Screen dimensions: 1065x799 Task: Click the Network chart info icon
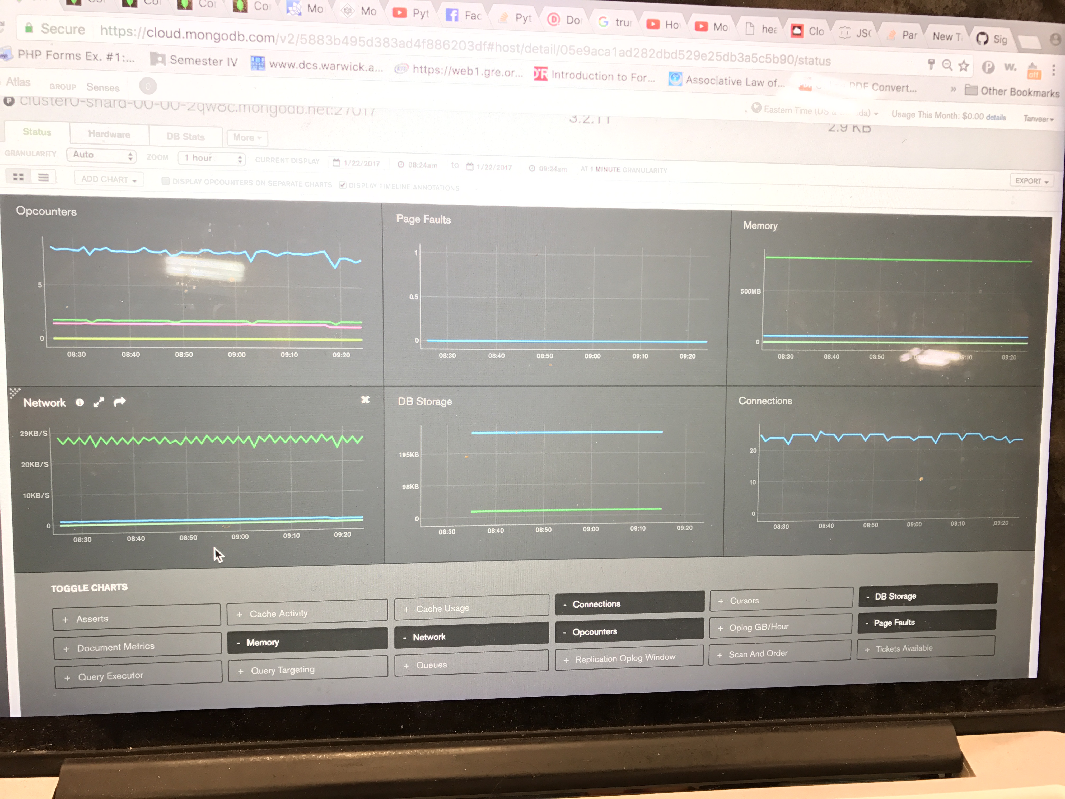tap(80, 403)
